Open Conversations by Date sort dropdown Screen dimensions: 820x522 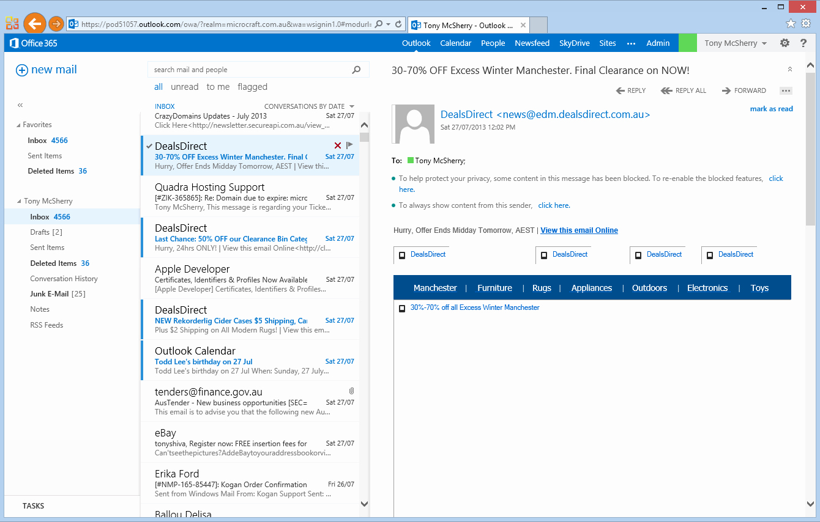(x=309, y=106)
